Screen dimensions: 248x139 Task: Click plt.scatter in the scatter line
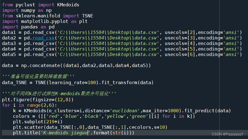point(28,127)
